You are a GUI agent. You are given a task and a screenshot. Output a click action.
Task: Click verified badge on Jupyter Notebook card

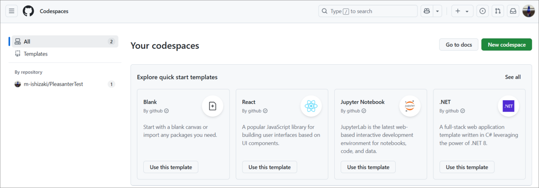pos(364,111)
